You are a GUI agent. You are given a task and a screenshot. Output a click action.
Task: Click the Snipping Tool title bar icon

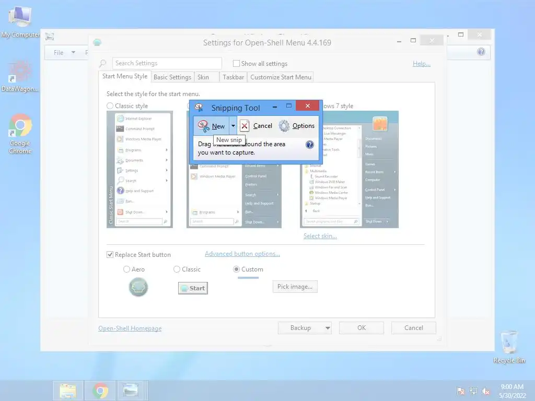click(199, 108)
